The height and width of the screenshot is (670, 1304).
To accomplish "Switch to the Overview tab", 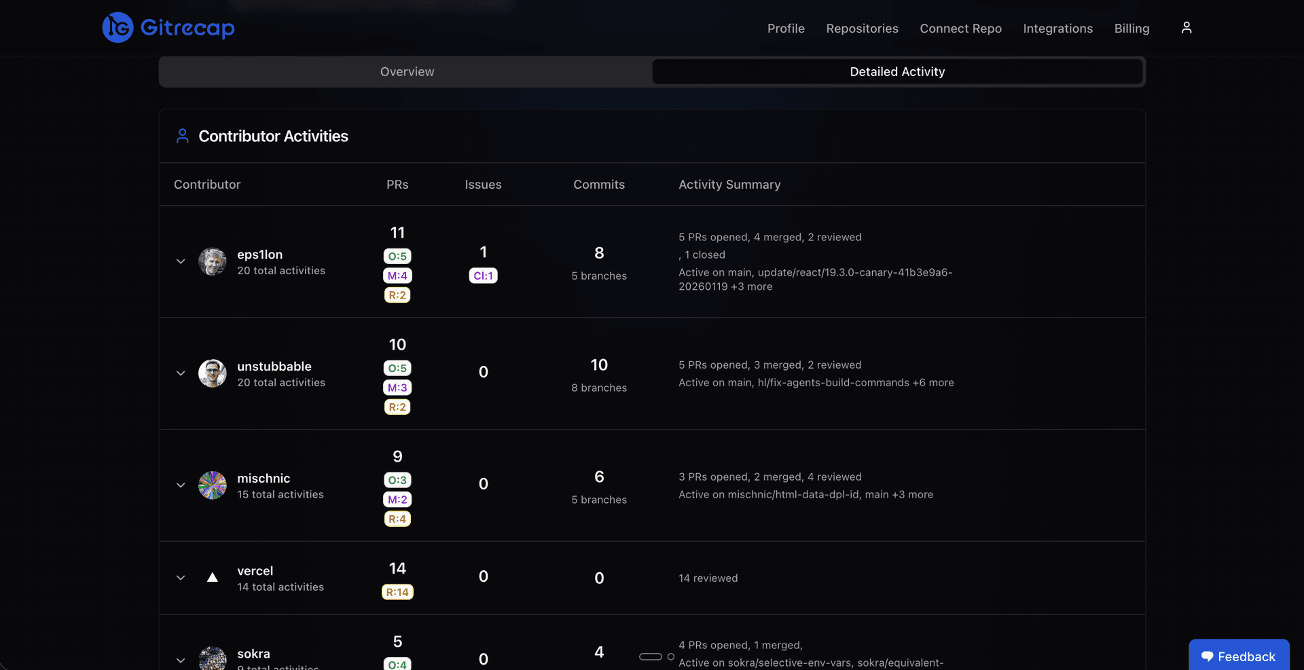I will pos(406,71).
